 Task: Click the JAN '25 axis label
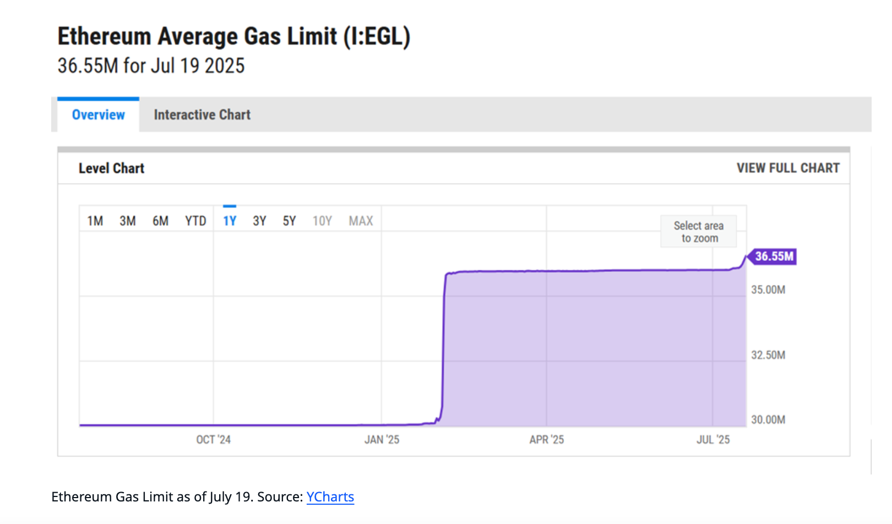click(382, 440)
